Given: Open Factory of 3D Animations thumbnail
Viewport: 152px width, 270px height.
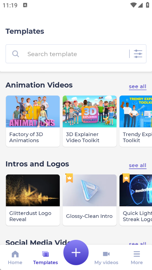Looking at the screenshot, I should coord(33,111).
